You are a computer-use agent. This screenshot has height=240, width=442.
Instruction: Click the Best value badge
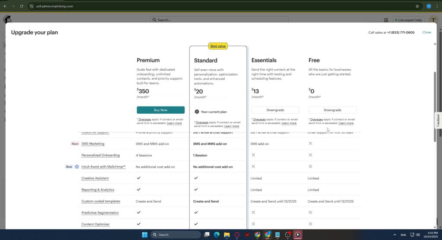[218, 46]
